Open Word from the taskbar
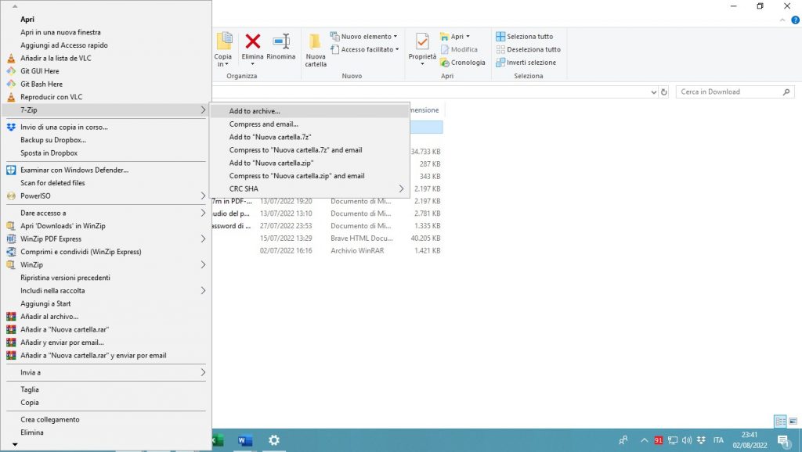This screenshot has height=452, width=802. [244, 440]
